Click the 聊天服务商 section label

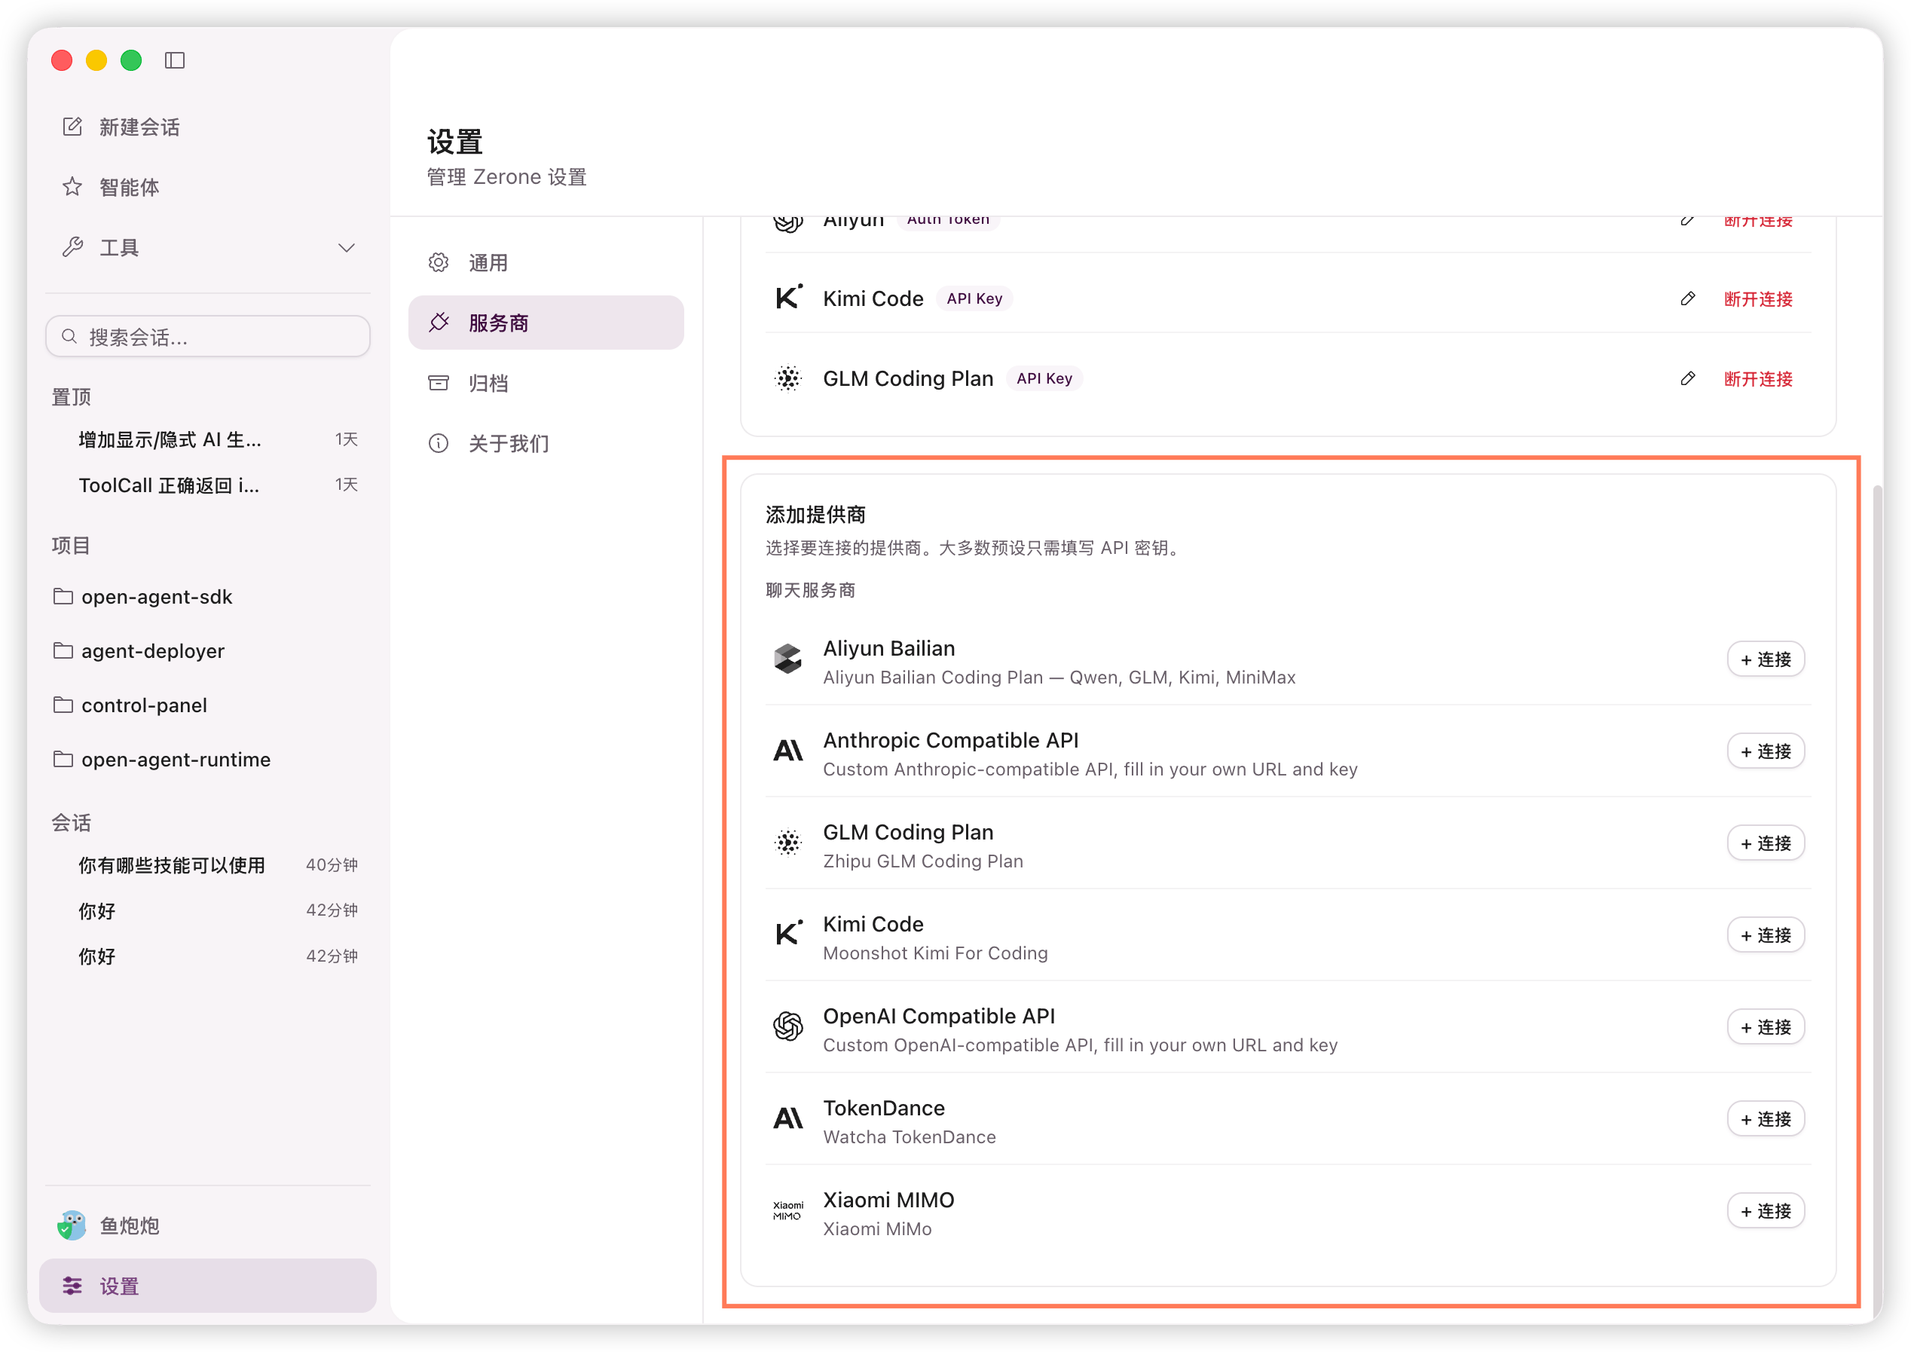click(x=811, y=590)
